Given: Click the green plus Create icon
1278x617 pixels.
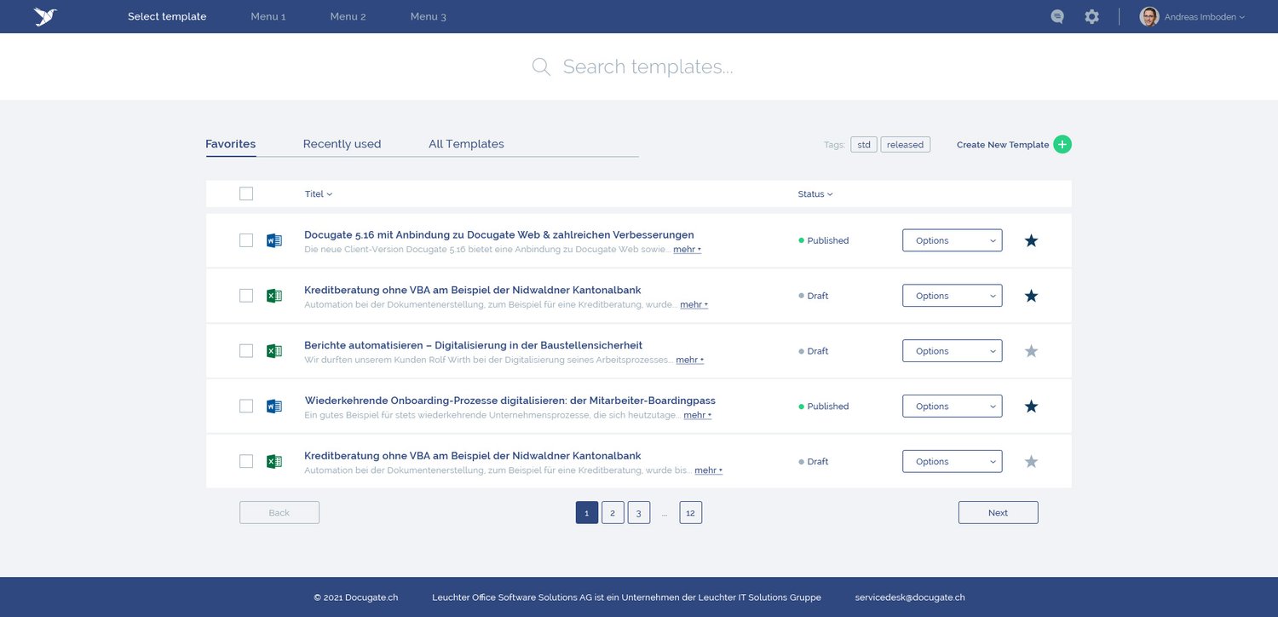Looking at the screenshot, I should [x=1062, y=144].
